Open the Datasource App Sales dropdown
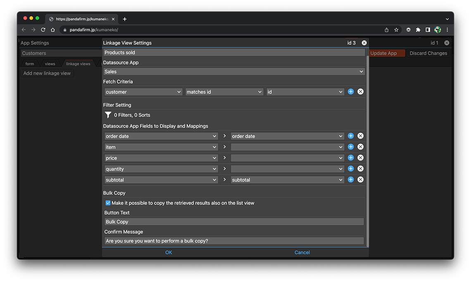The image size is (471, 282). 234,72
